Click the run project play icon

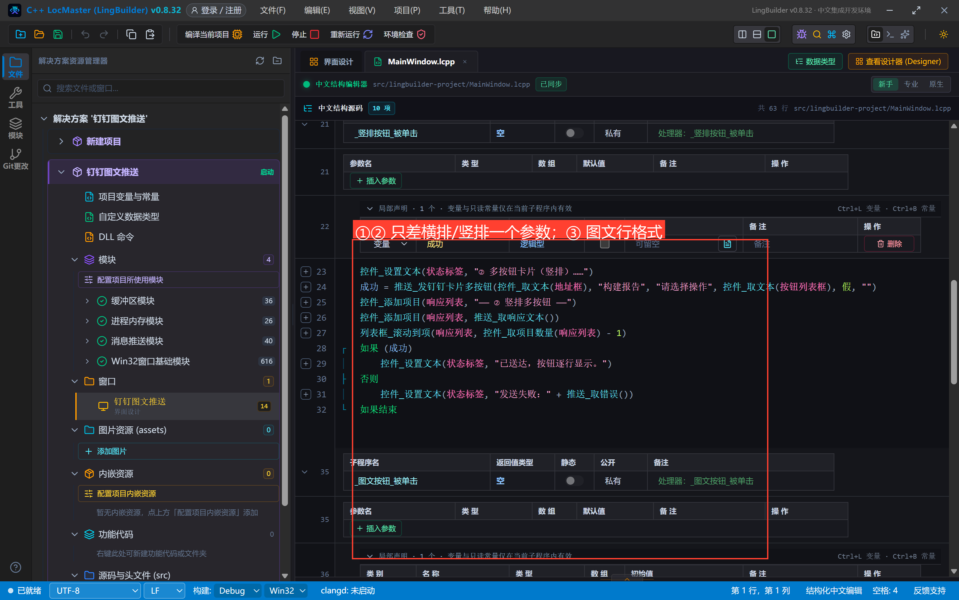pos(277,35)
